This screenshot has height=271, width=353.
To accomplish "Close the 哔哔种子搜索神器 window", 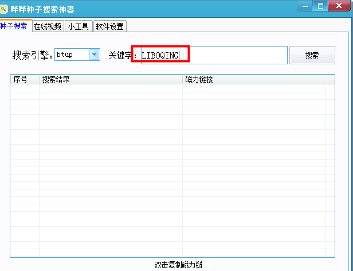I will click(x=339, y=6).
